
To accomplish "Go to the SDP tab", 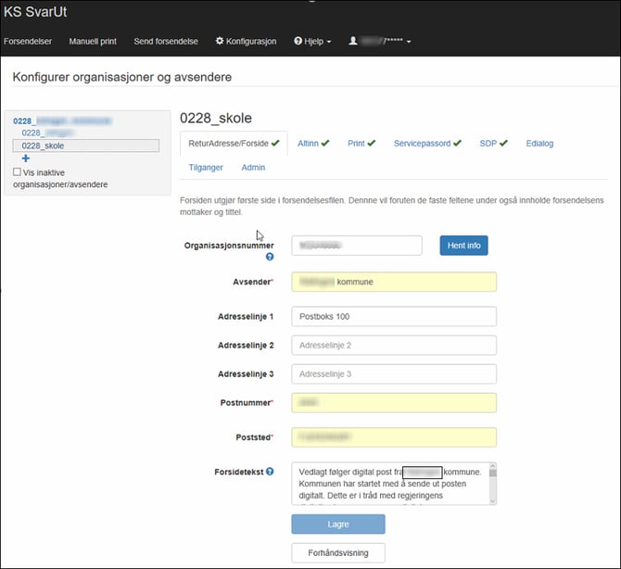I will coord(493,144).
